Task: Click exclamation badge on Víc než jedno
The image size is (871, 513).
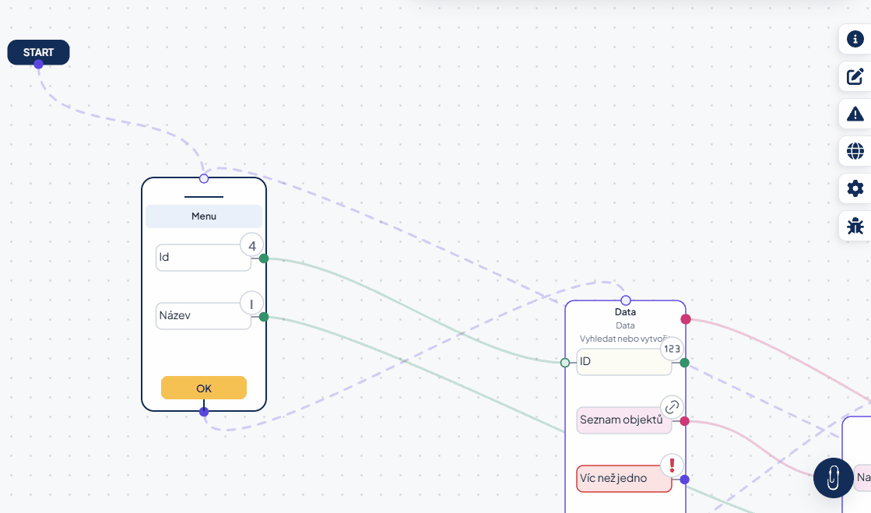Action: (x=672, y=466)
